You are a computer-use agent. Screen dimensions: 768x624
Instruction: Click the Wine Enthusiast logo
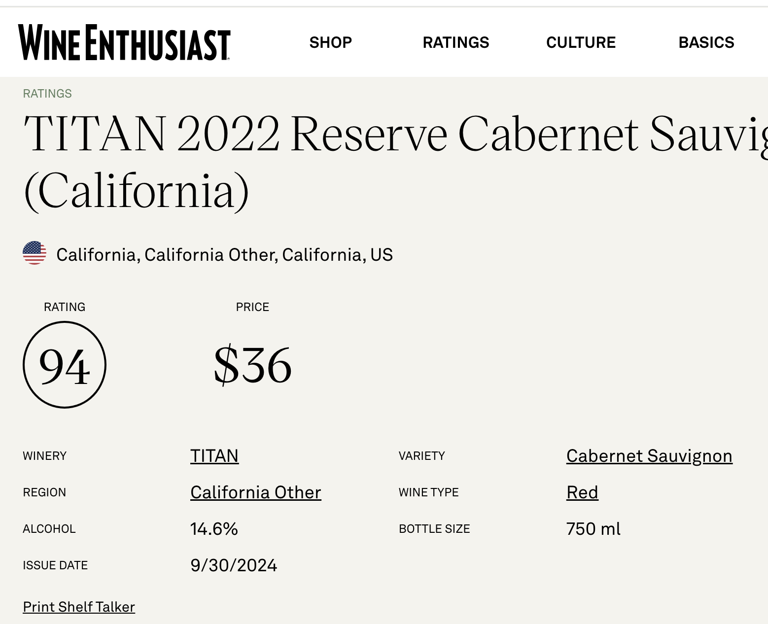[124, 42]
